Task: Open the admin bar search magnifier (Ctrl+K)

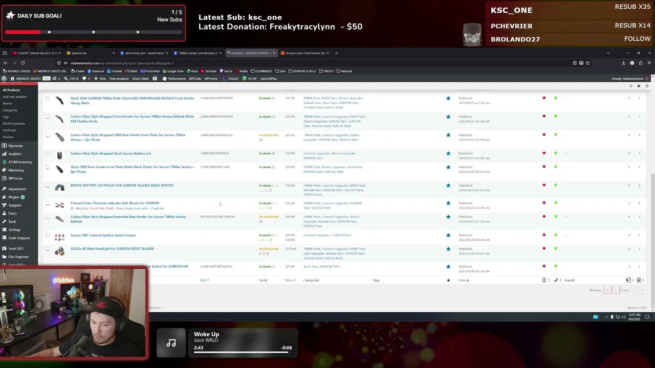Action: 66,79
